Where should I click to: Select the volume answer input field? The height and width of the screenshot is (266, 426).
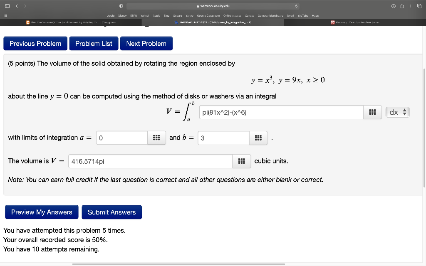[150, 161]
